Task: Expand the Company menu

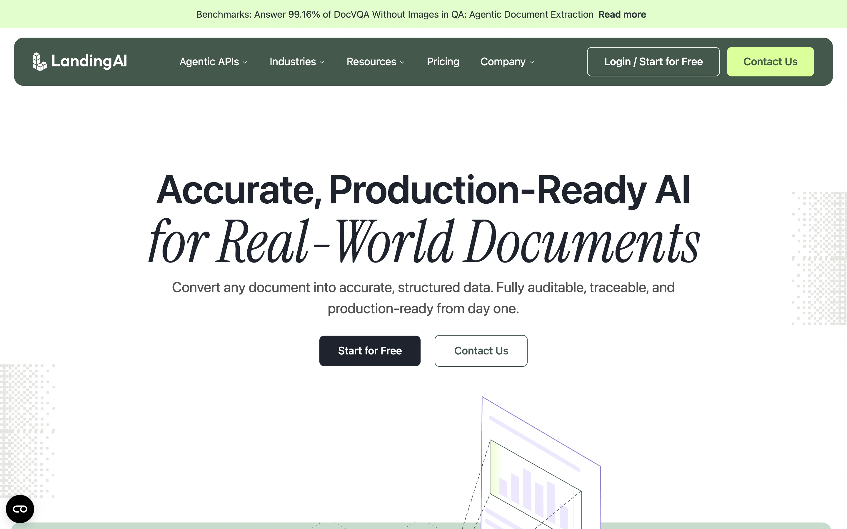Action: [x=507, y=62]
